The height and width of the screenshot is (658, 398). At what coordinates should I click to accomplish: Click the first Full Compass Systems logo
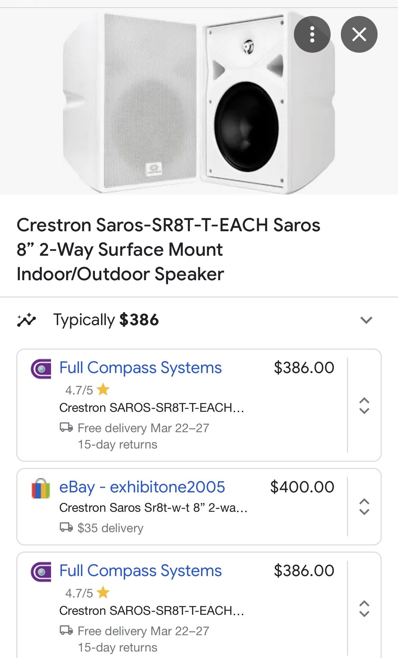(x=41, y=369)
